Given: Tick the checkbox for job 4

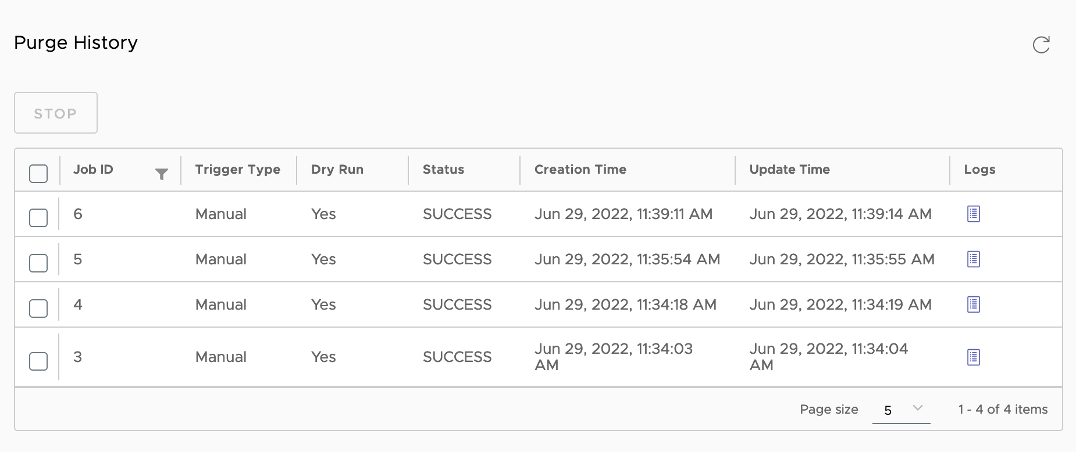Looking at the screenshot, I should [x=38, y=308].
